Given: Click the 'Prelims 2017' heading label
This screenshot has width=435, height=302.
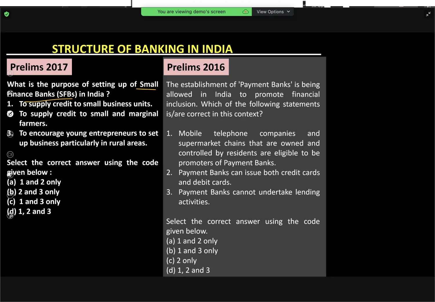Looking at the screenshot, I should pos(39,67).
